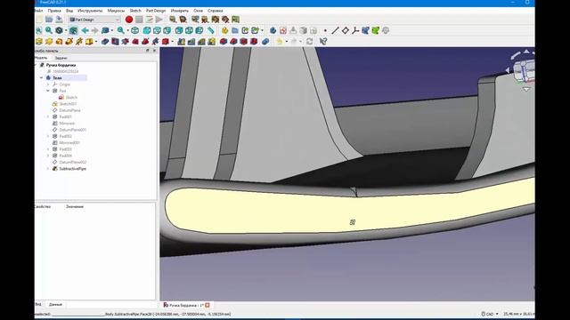Click the gray stop macro button
Viewport: 570px width, 320px height.
139,20
